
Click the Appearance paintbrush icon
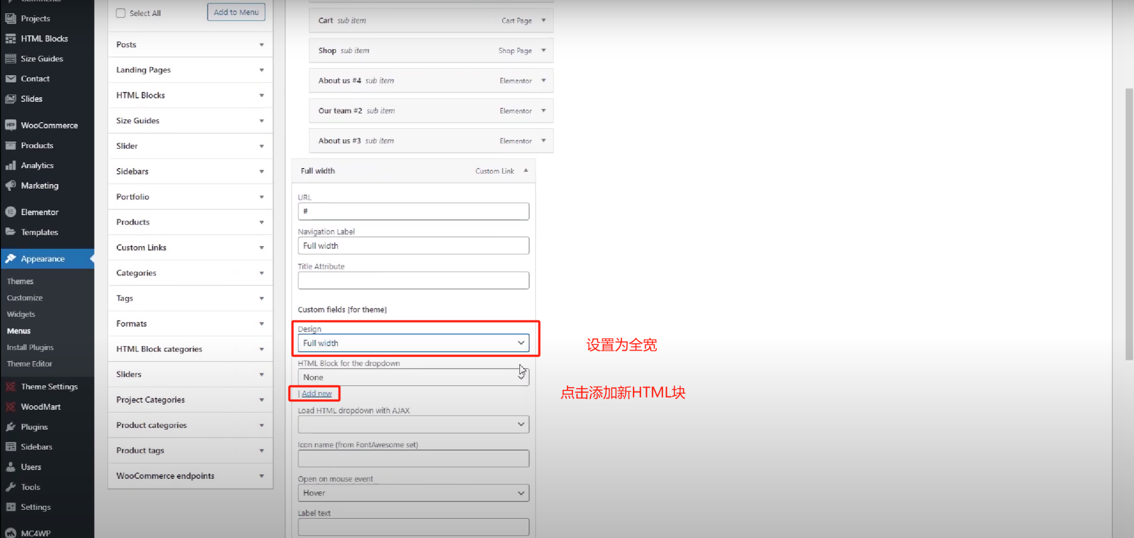pos(11,258)
